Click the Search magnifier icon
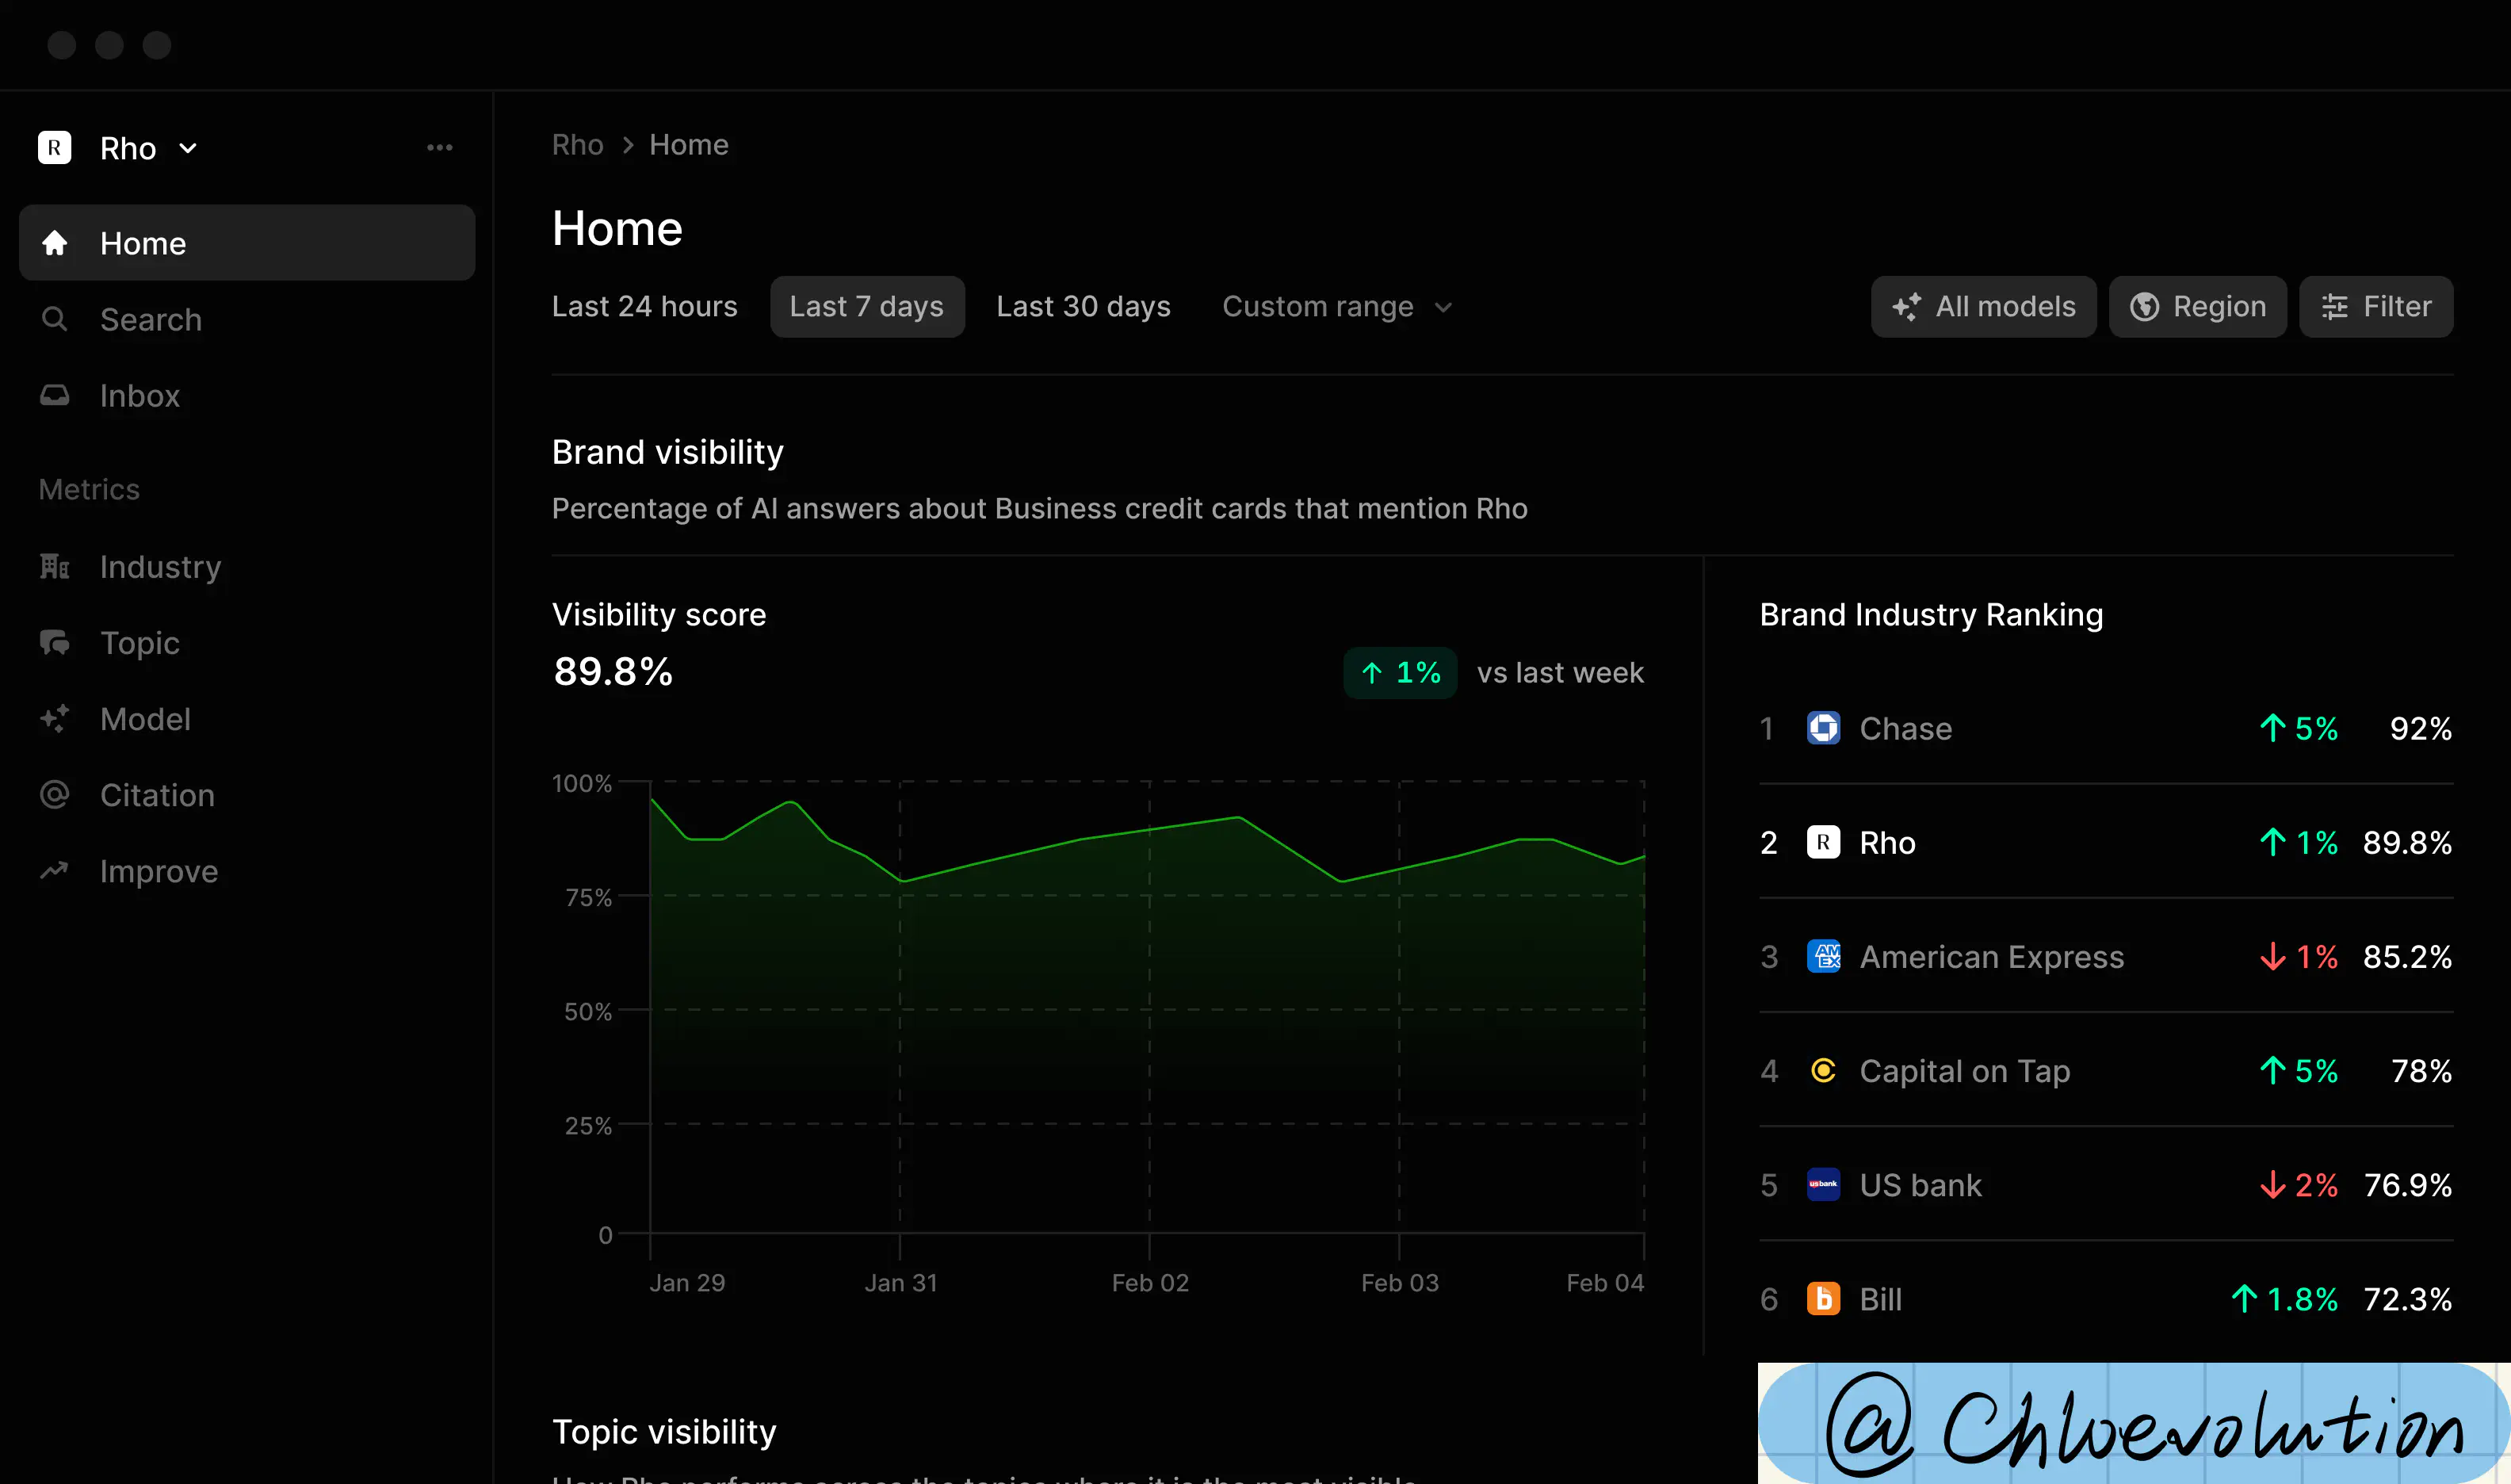The width and height of the screenshot is (2511, 1484). 55,319
